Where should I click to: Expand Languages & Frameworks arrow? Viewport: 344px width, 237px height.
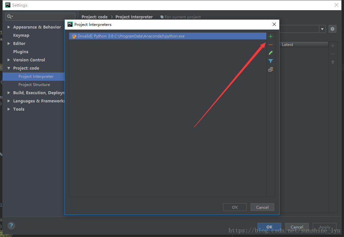point(9,101)
